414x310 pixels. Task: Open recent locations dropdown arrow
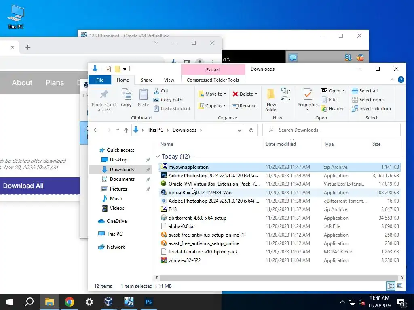pos(118,130)
